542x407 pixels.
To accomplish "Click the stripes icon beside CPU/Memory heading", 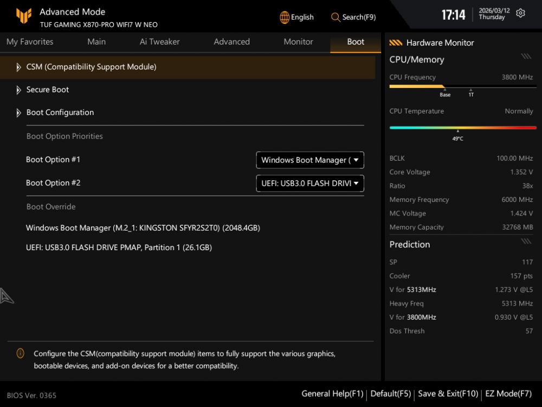I will tap(526, 56).
